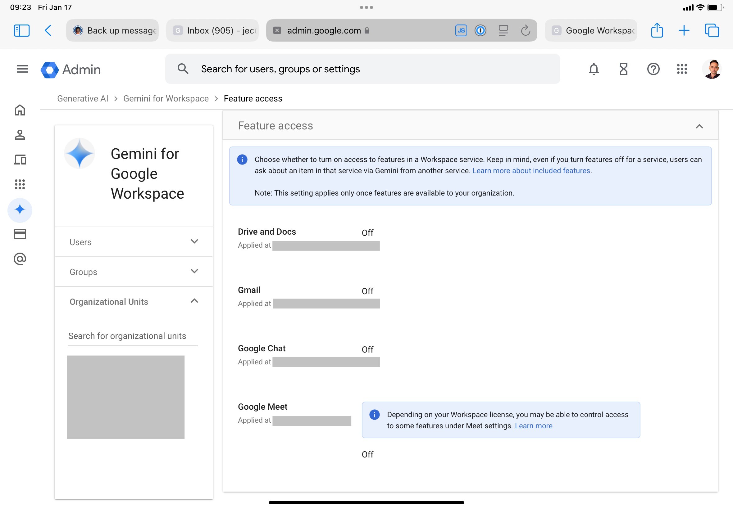The width and height of the screenshot is (733, 509).
Task: Switch to Inbox (905) tab
Action: click(x=212, y=31)
